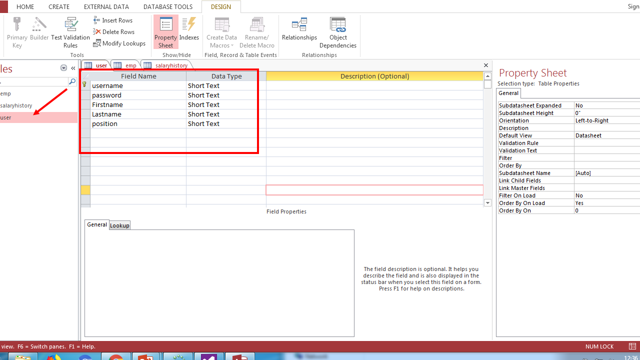Open the Builder tool
Image resolution: width=640 pixels, height=360 pixels.
(x=39, y=30)
